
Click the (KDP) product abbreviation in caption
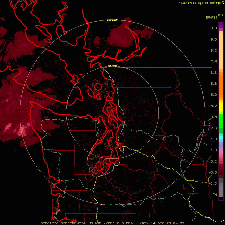point(110,223)
